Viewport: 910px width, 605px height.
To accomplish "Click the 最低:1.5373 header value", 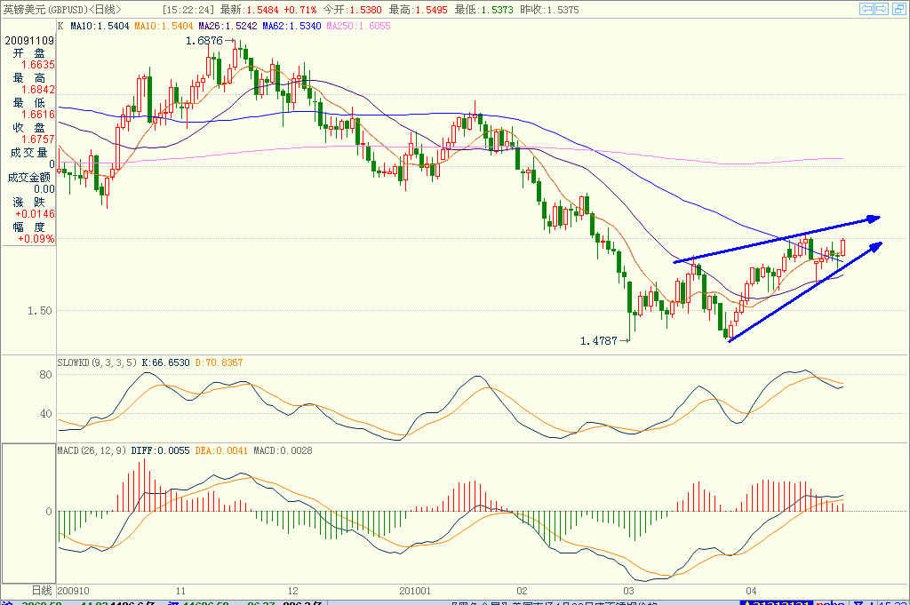I will pos(484,9).
